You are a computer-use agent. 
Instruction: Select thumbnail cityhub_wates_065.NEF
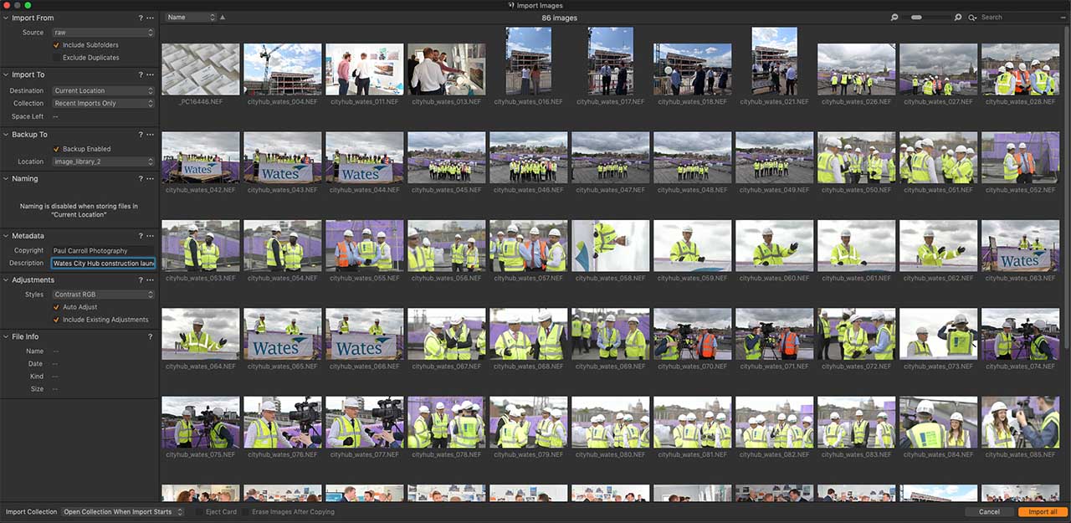tap(282, 335)
